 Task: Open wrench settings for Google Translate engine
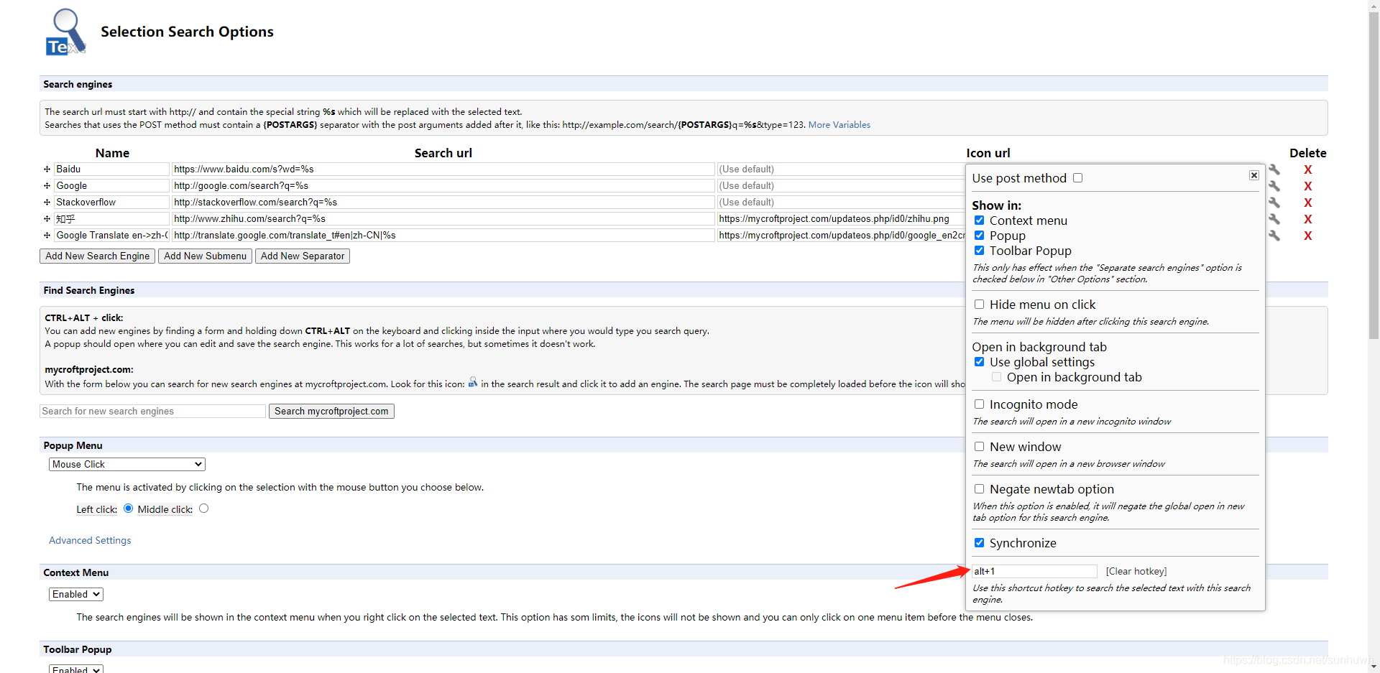pos(1274,236)
